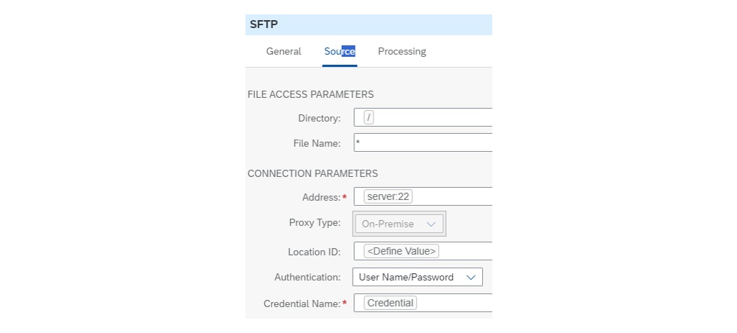Click the Authentication field label
The width and height of the screenshot is (737, 333).
(x=307, y=278)
